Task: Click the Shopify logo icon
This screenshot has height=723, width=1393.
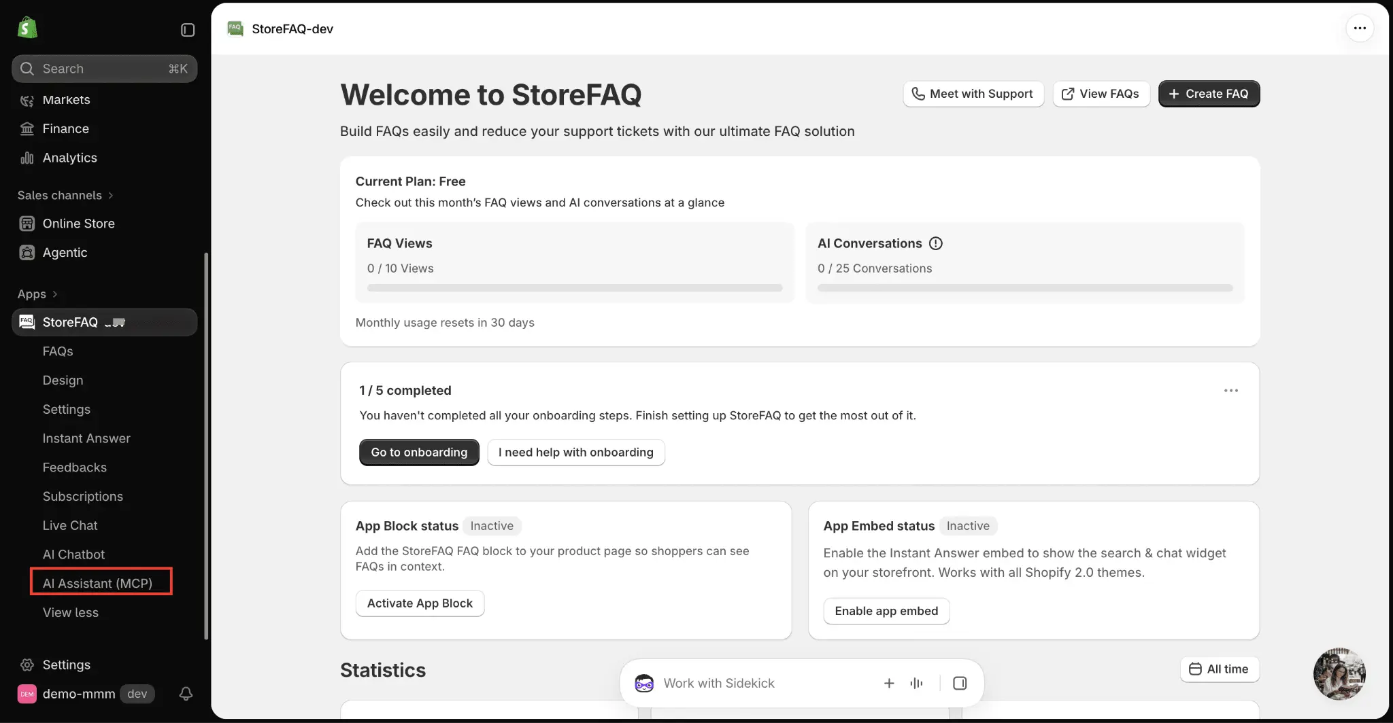Action: (x=27, y=28)
